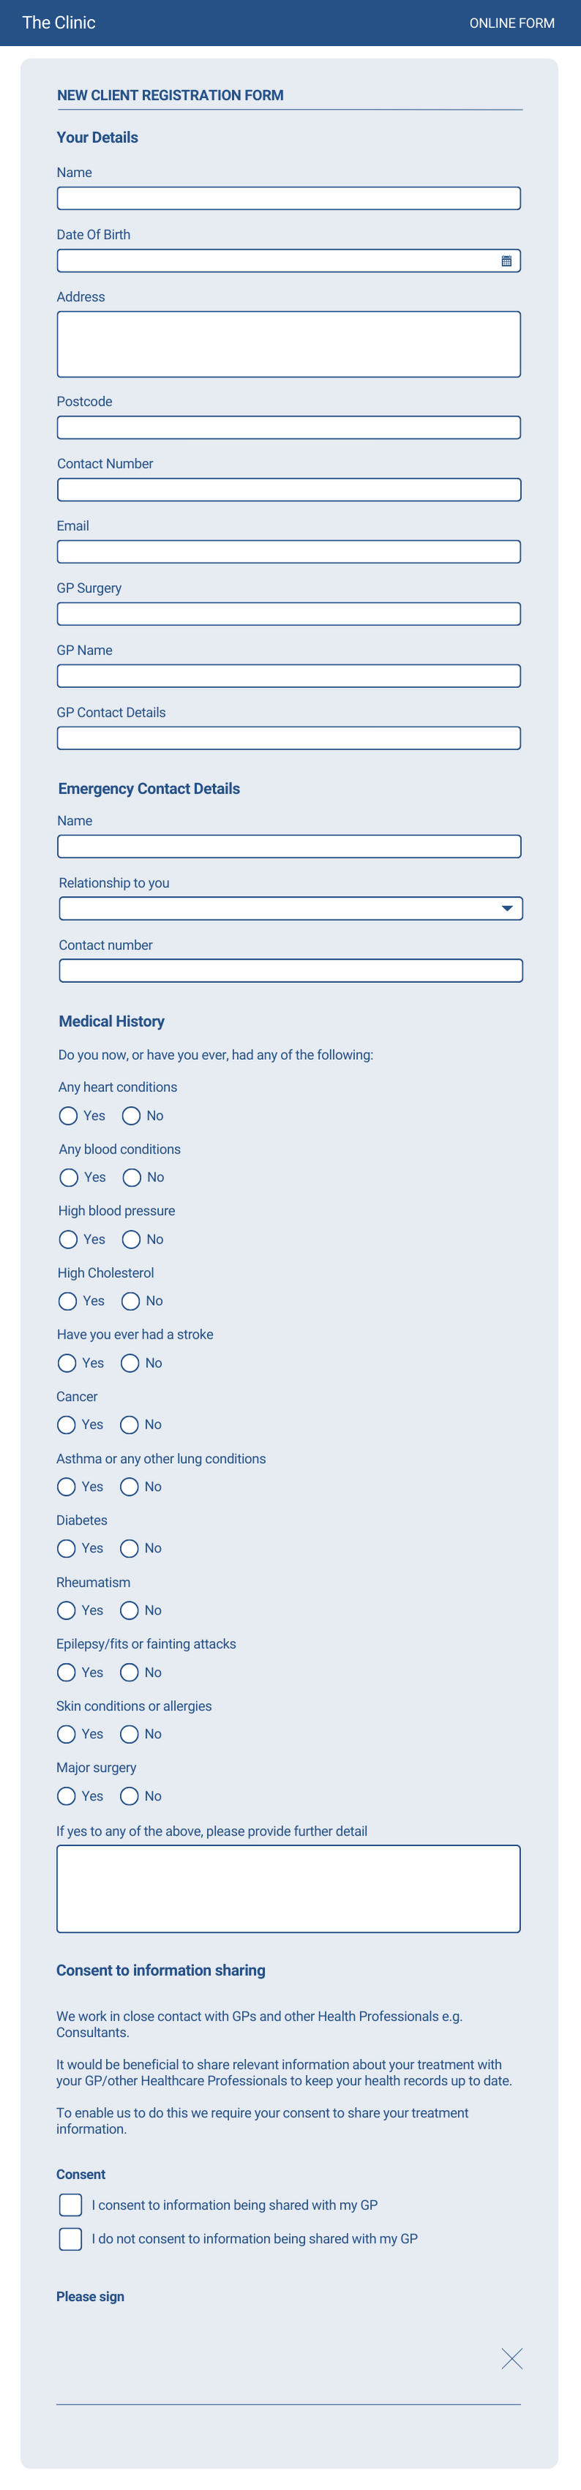The height and width of the screenshot is (2490, 581).
Task: Expand the Relationship to you dropdown
Action: pos(506,908)
